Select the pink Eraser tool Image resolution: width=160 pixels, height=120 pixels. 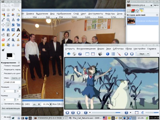pyautogui.click(x=3, y=40)
